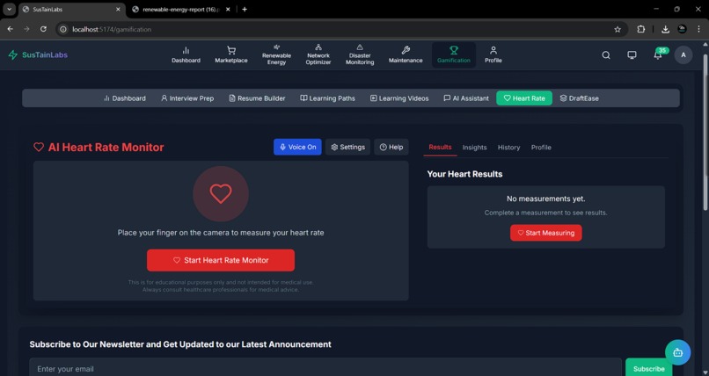709x376 pixels.
Task: Click Start Measuring button
Action: 545,233
